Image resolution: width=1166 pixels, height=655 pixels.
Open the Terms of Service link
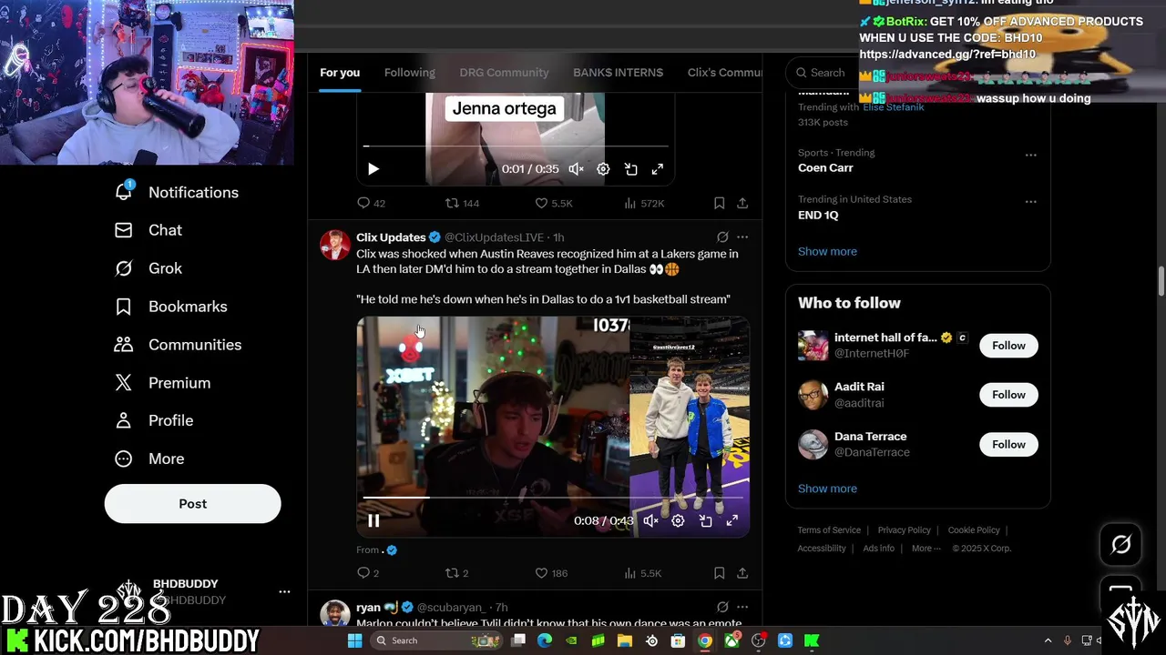829,530
